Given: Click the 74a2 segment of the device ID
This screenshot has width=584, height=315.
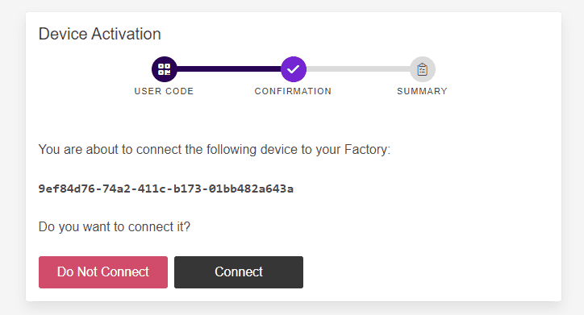Looking at the screenshot, I should point(115,189).
